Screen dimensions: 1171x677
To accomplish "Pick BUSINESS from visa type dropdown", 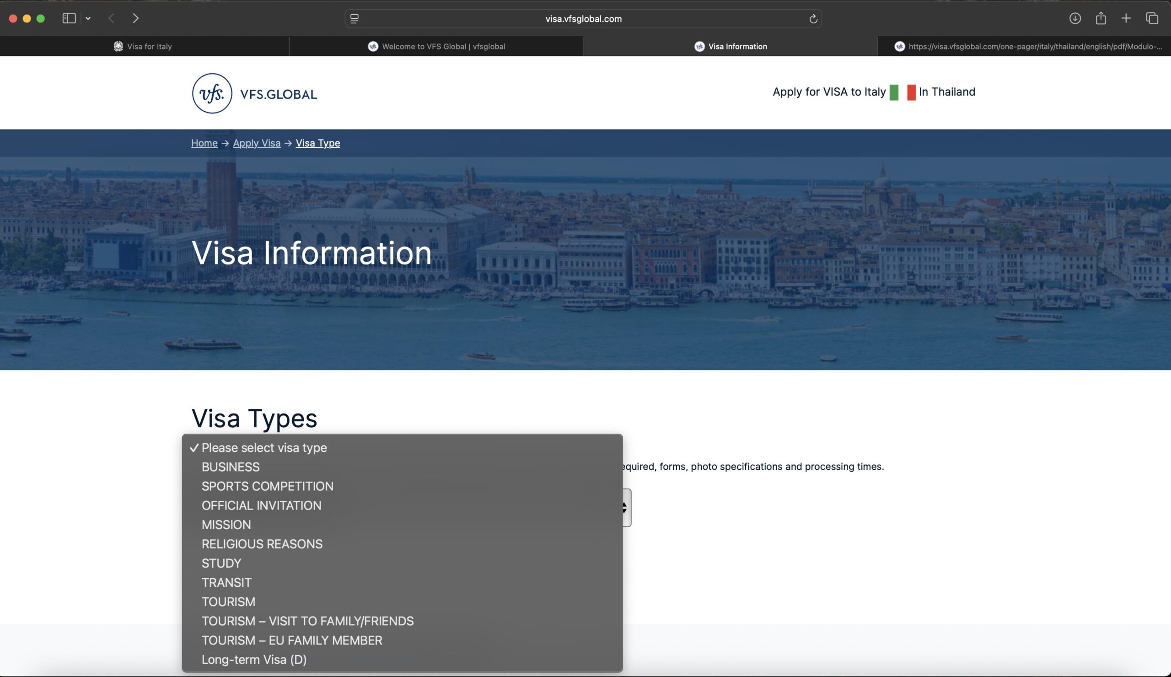I will 231,467.
